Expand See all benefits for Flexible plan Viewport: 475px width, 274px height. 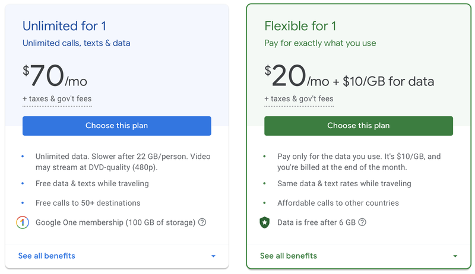[x=289, y=256]
